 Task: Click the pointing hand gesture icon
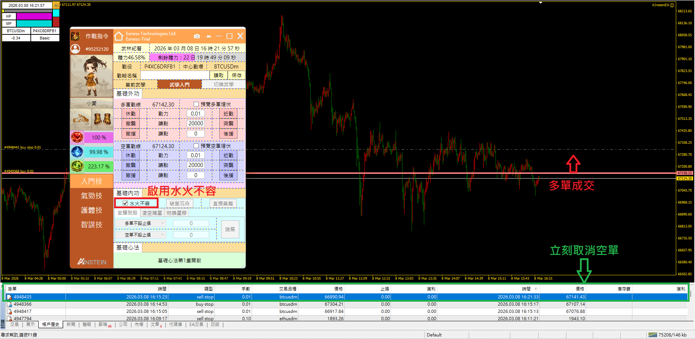(x=81, y=119)
